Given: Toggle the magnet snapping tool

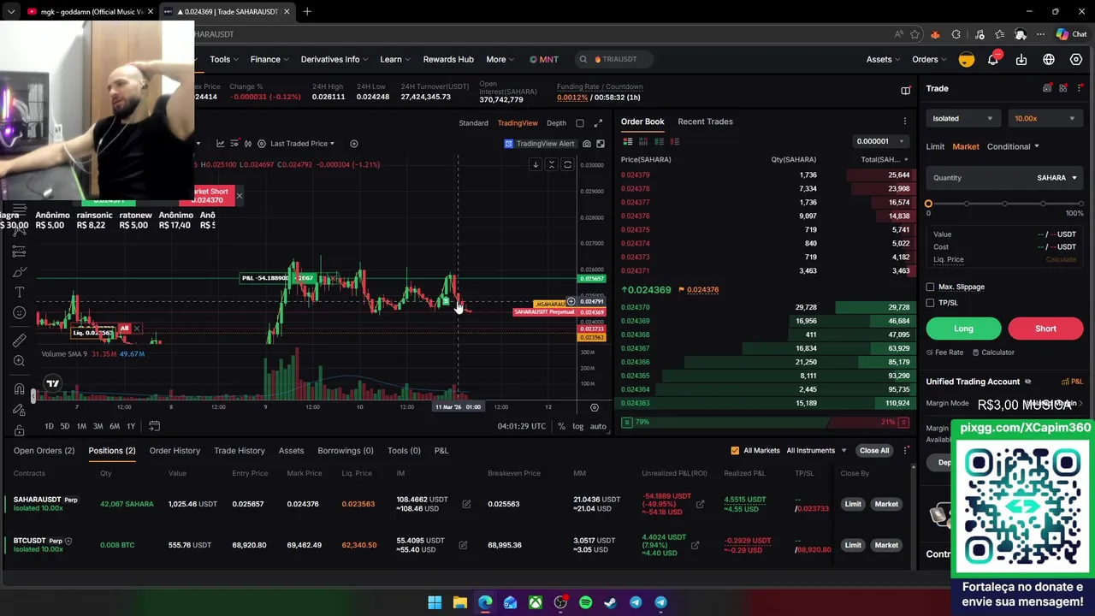Looking at the screenshot, I should 20,389.
